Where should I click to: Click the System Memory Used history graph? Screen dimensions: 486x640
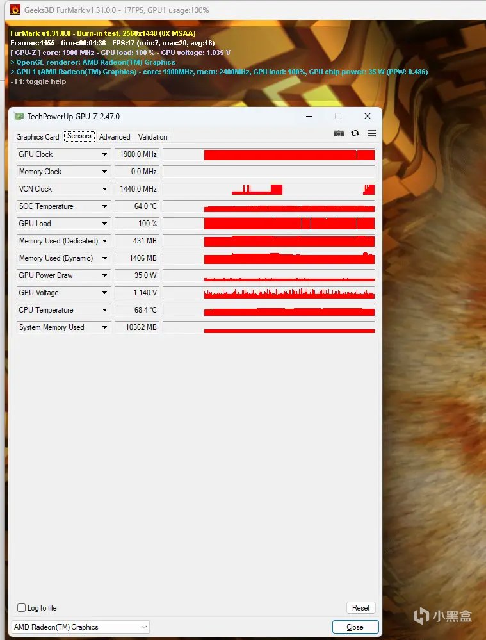(268, 327)
